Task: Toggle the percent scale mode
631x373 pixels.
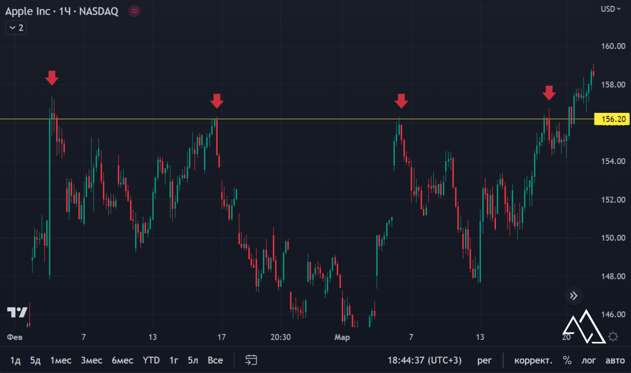Action: [x=567, y=360]
